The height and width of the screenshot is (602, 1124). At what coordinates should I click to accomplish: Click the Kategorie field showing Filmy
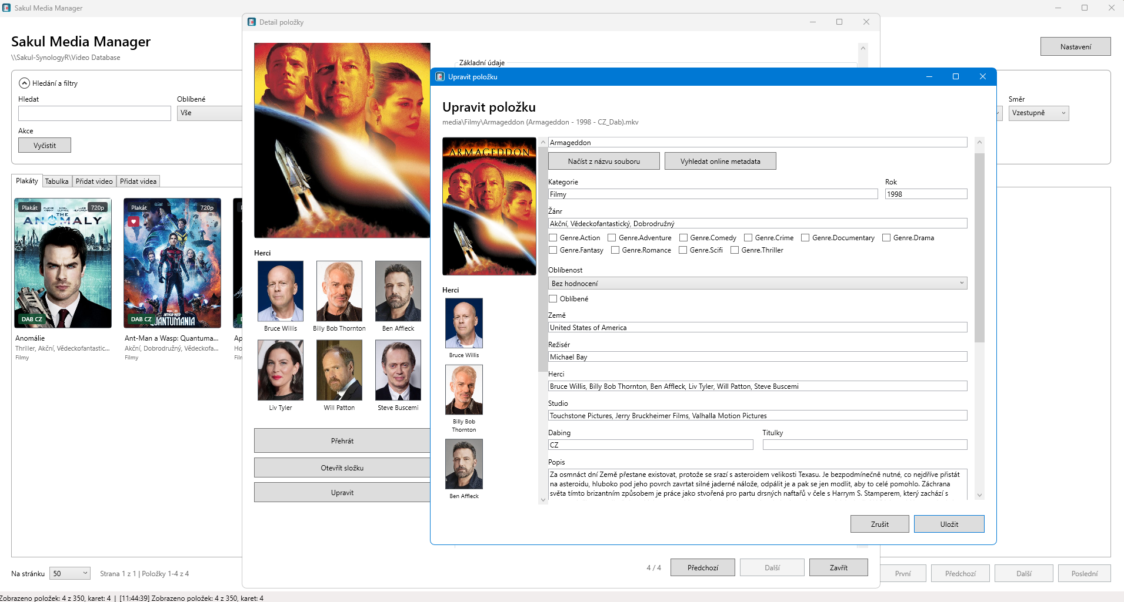click(713, 194)
